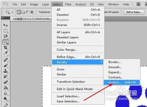Select the Healing Brush tool
The width and height of the screenshot is (147, 107).
tap(6, 60)
